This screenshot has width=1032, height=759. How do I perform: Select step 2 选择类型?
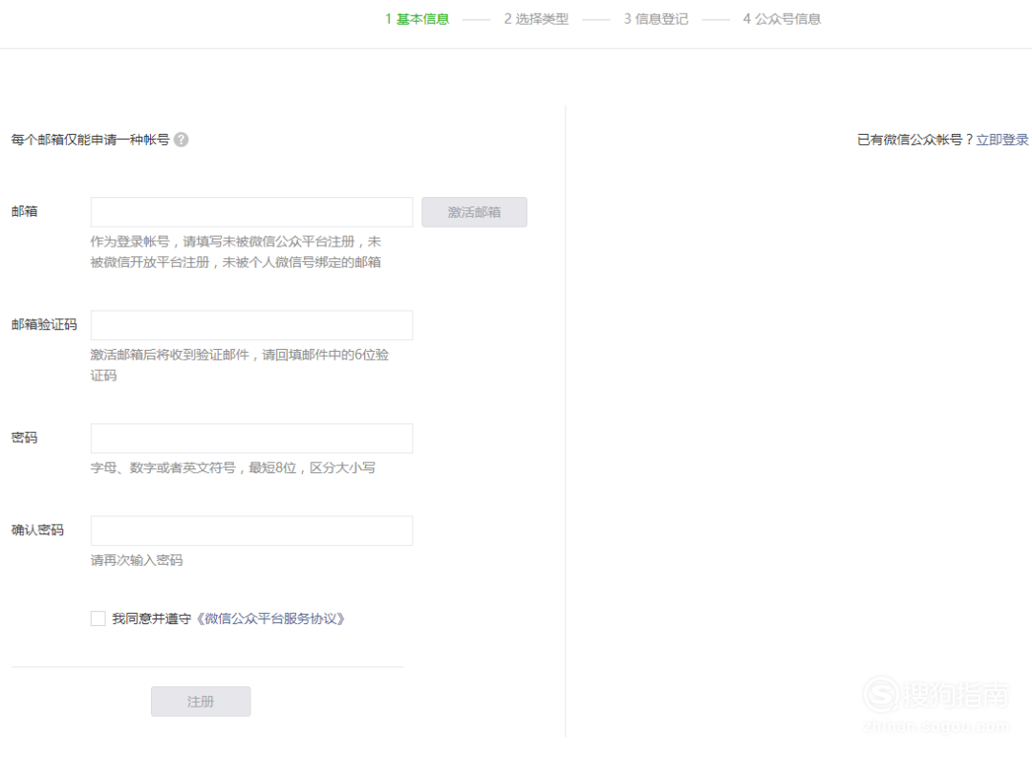(536, 19)
